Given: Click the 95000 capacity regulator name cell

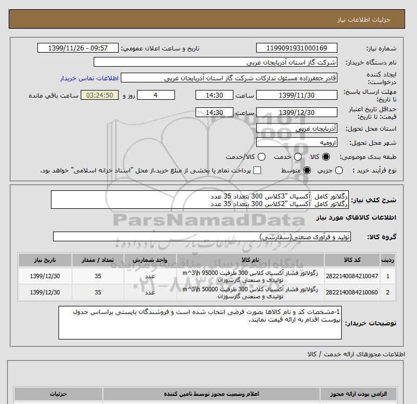Looking at the screenshot, I should click(x=250, y=276).
